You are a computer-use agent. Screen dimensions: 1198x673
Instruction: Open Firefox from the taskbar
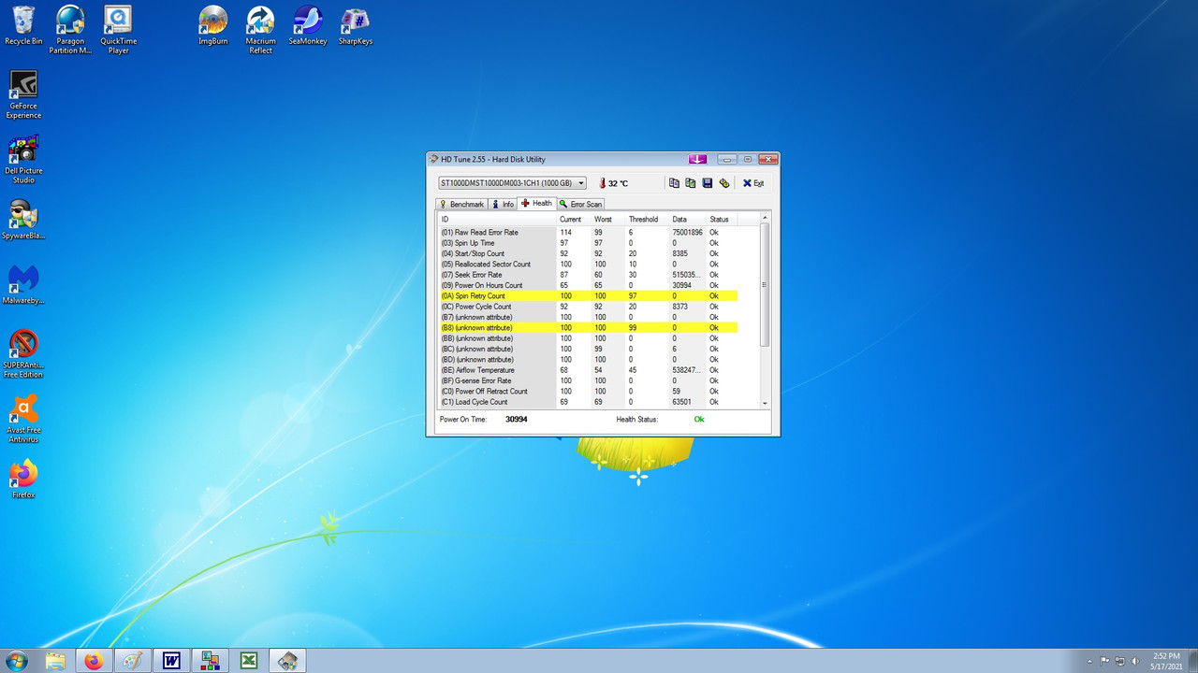click(94, 661)
